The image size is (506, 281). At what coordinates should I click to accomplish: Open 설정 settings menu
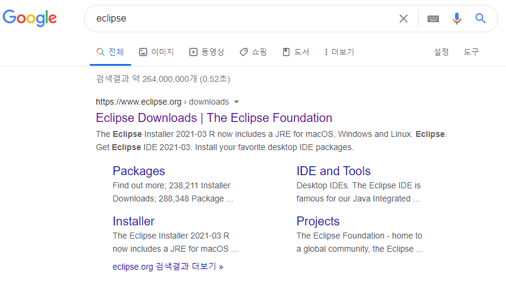[x=441, y=52]
